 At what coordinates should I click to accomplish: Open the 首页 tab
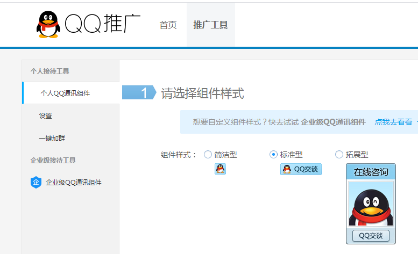pyautogui.click(x=168, y=25)
